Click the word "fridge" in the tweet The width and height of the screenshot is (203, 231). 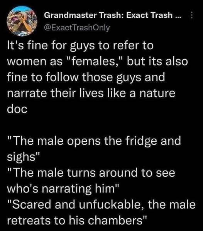coord(141,141)
